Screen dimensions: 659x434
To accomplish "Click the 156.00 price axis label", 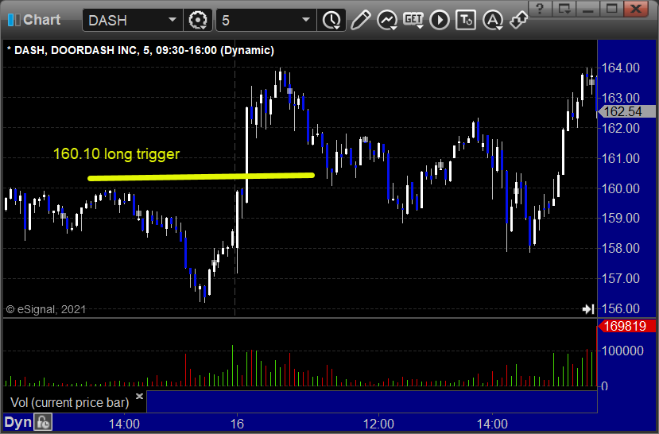I will coord(620,308).
